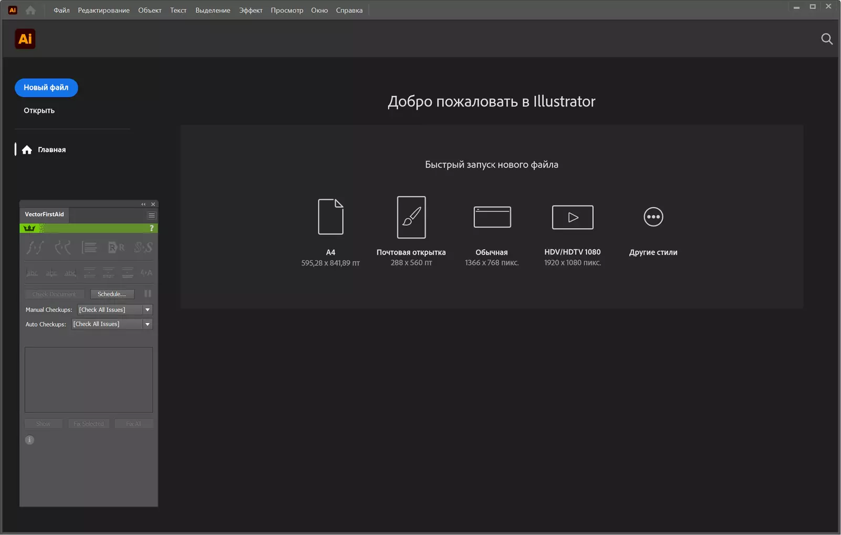Open the Эффект menu
Viewport: 841px width, 535px height.
tap(251, 10)
